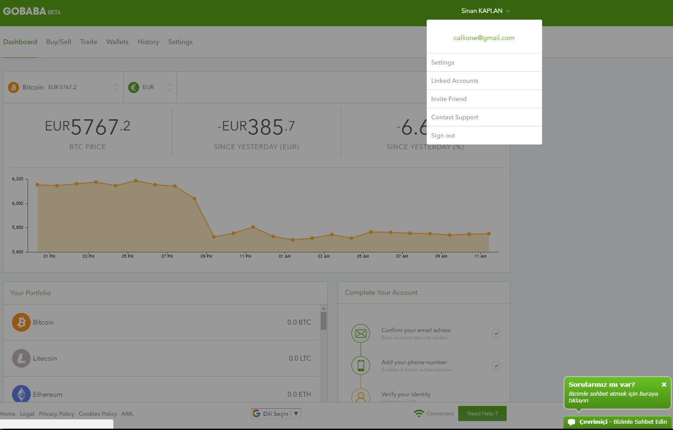Screen dimensions: 673x430
Task: Click the BTC PRICE value EUR5767.2
Action: 88,127
